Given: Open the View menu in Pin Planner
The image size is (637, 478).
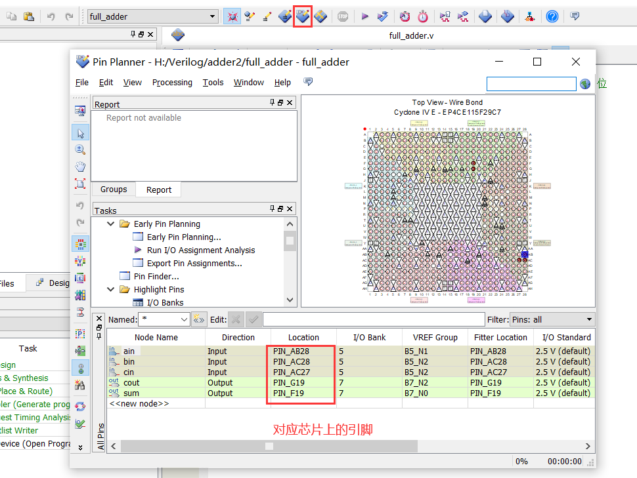Looking at the screenshot, I should tap(133, 83).
